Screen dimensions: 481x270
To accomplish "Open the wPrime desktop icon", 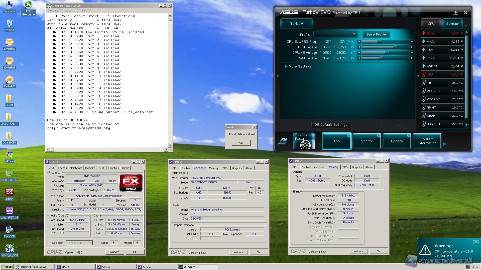I will [9, 155].
